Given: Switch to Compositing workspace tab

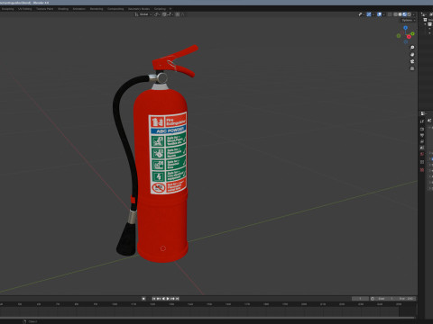Looking at the screenshot, I should point(115,9).
